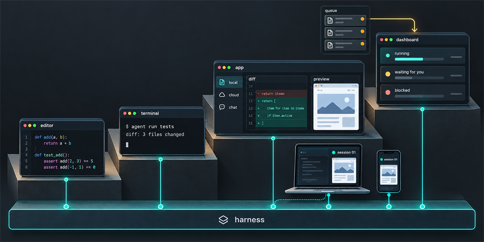Click '$ agent run tests' command in terminal
Viewport: 484px width, 242px height.
tap(149, 127)
